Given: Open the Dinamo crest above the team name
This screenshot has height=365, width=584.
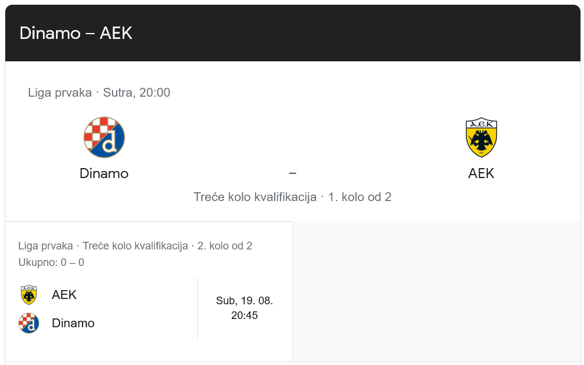Looking at the screenshot, I should click(x=104, y=137).
